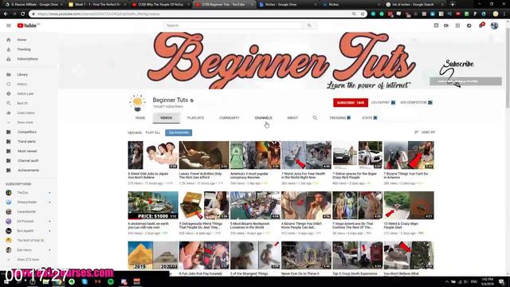Open the Windows action center notifications
The image size is (510, 287).
501,281
